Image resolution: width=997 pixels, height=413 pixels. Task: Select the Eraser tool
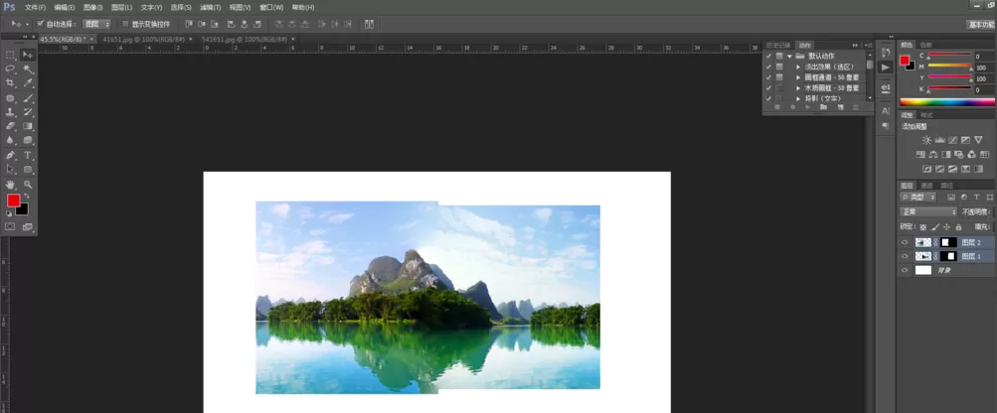point(10,126)
